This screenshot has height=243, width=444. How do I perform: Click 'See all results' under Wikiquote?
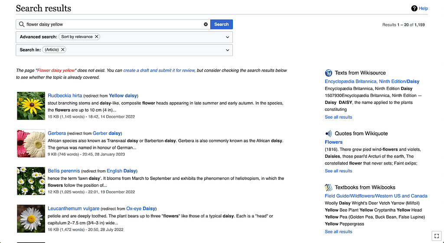(338, 171)
